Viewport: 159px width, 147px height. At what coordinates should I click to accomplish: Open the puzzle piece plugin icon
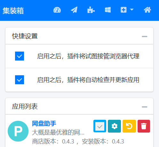tap(91, 10)
